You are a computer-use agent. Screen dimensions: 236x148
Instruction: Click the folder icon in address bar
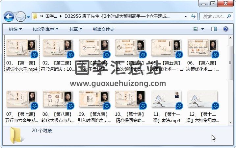(x=35, y=16)
